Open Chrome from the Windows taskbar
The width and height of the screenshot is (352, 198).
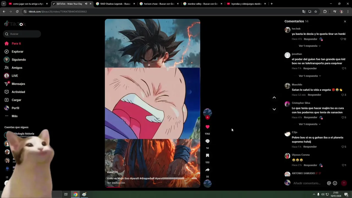point(75,194)
